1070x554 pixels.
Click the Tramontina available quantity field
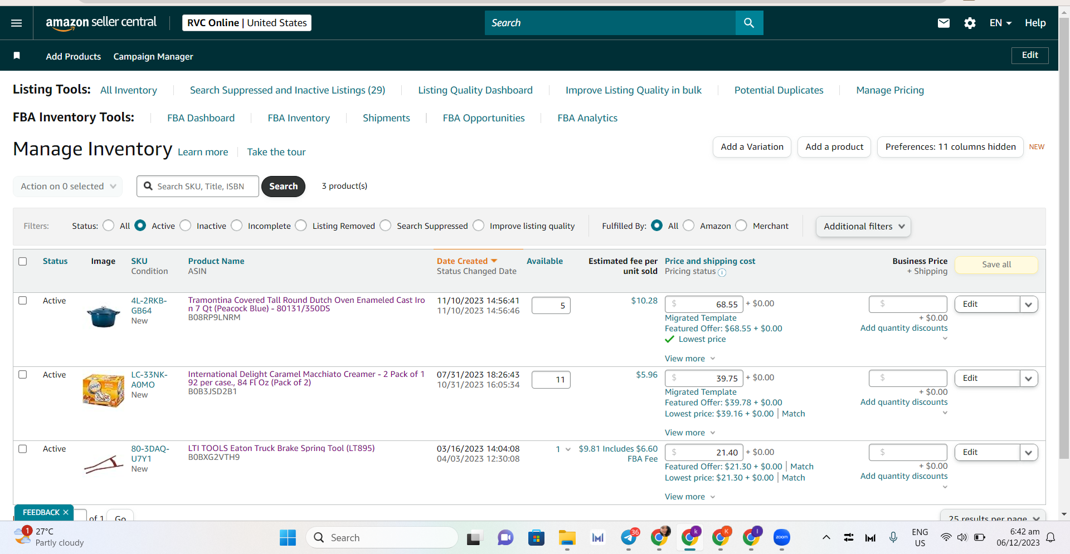coord(551,306)
